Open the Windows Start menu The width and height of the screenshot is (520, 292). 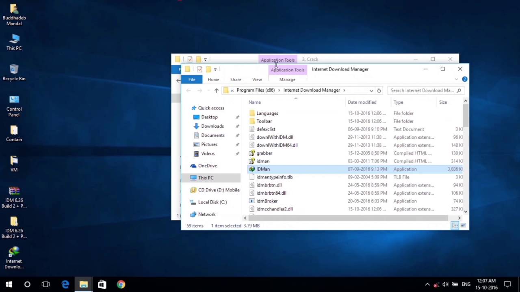pos(9,284)
